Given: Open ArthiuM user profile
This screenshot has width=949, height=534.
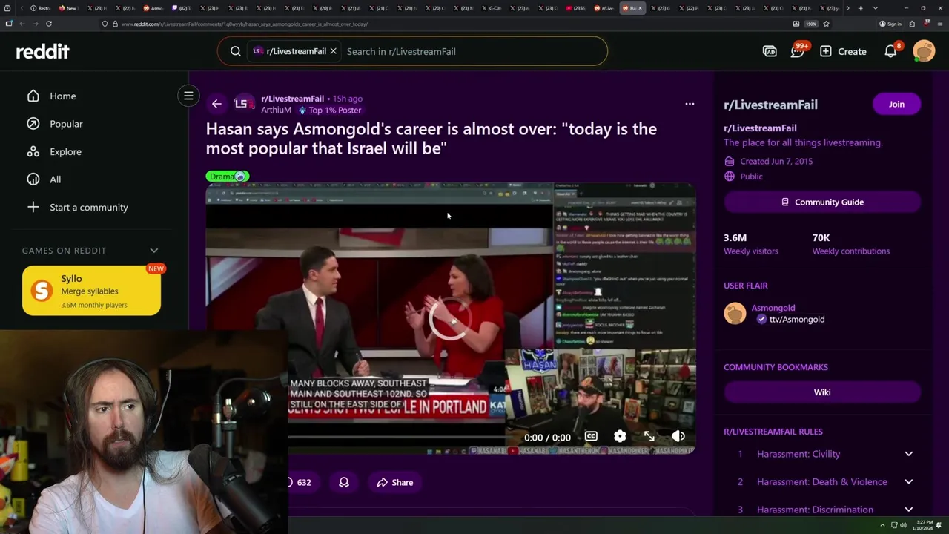Looking at the screenshot, I should 276,110.
